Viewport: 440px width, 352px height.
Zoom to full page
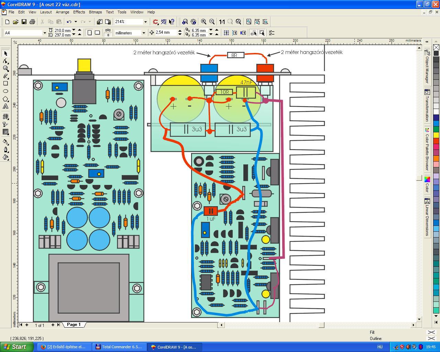[249, 22]
